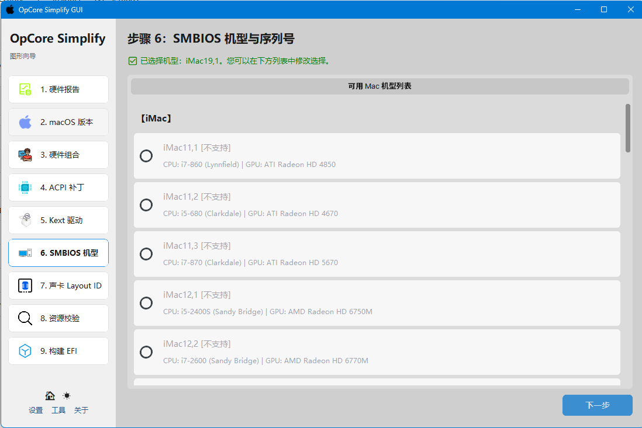This screenshot has width=642, height=428.
Task: Click the Apple icon for macOS 版本
Action: 25,122
